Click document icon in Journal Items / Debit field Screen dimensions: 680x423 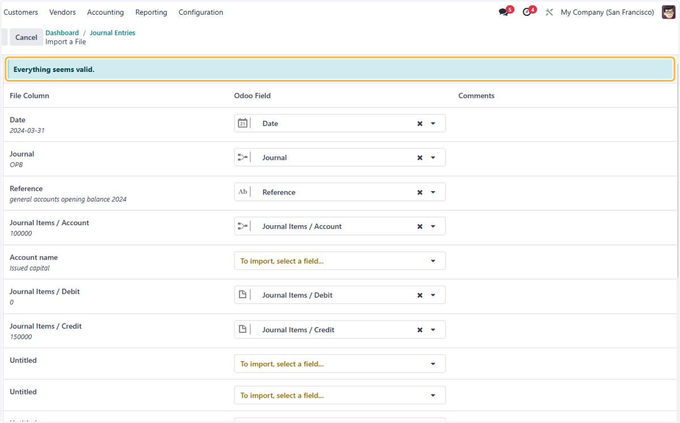243,295
